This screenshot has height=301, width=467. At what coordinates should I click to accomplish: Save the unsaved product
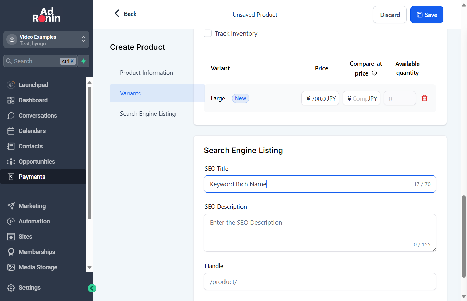tap(427, 15)
